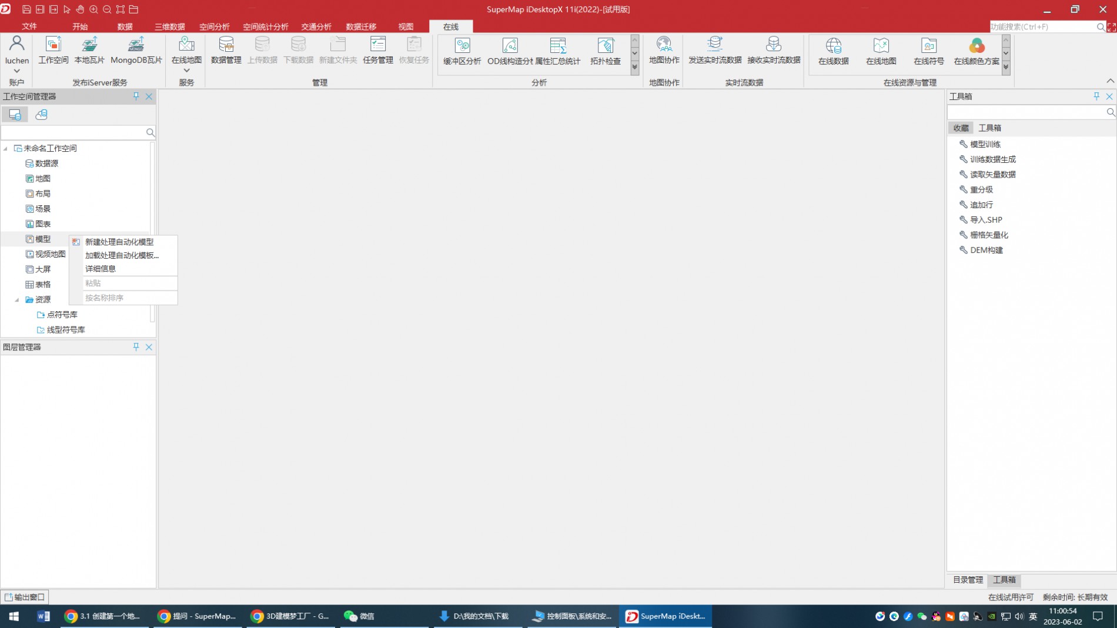
Task: Launch the 缓冲区分析 tool
Action: point(462,51)
